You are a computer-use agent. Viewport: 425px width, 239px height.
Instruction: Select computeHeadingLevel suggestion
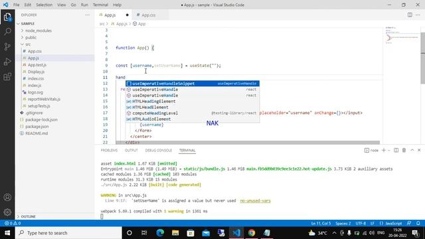point(193,114)
